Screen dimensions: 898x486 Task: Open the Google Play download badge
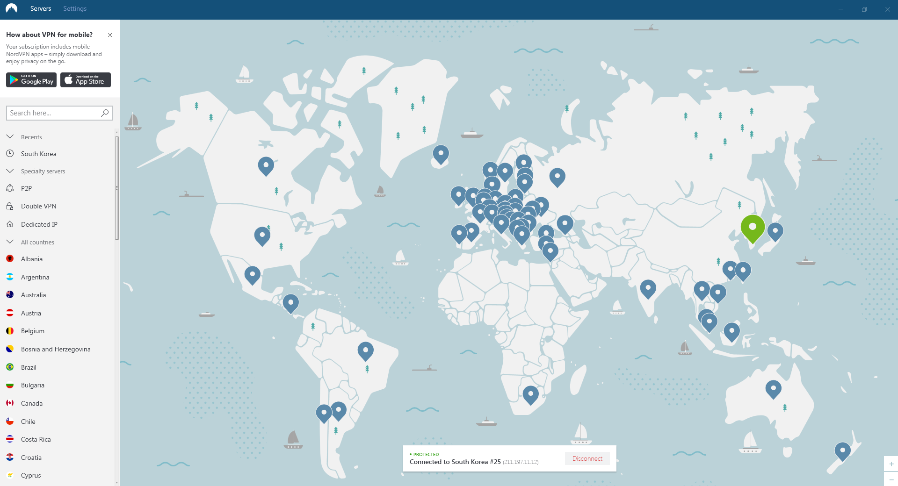coord(31,80)
